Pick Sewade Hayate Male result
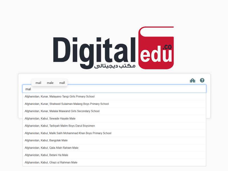The height and width of the screenshot is (171, 228). 114,119
